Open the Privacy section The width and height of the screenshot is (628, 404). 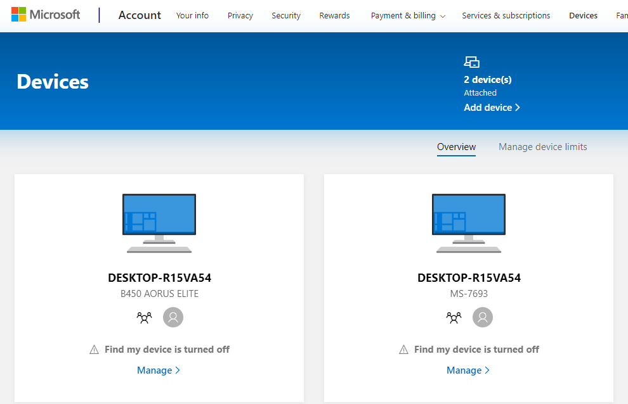[240, 16]
